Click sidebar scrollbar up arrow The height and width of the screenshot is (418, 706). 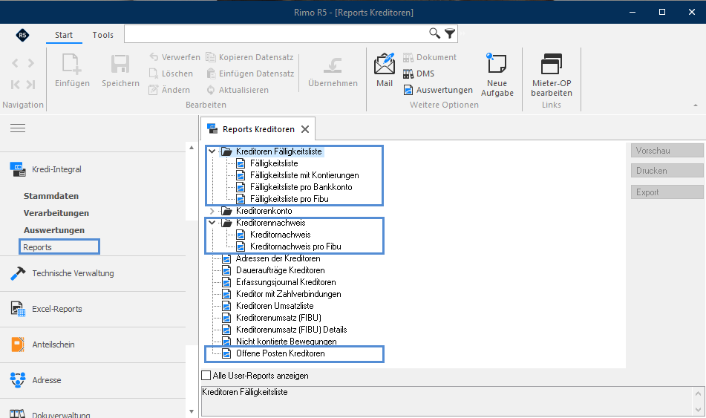pyautogui.click(x=192, y=147)
